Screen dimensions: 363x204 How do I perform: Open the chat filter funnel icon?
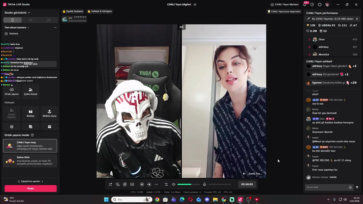coord(357,187)
